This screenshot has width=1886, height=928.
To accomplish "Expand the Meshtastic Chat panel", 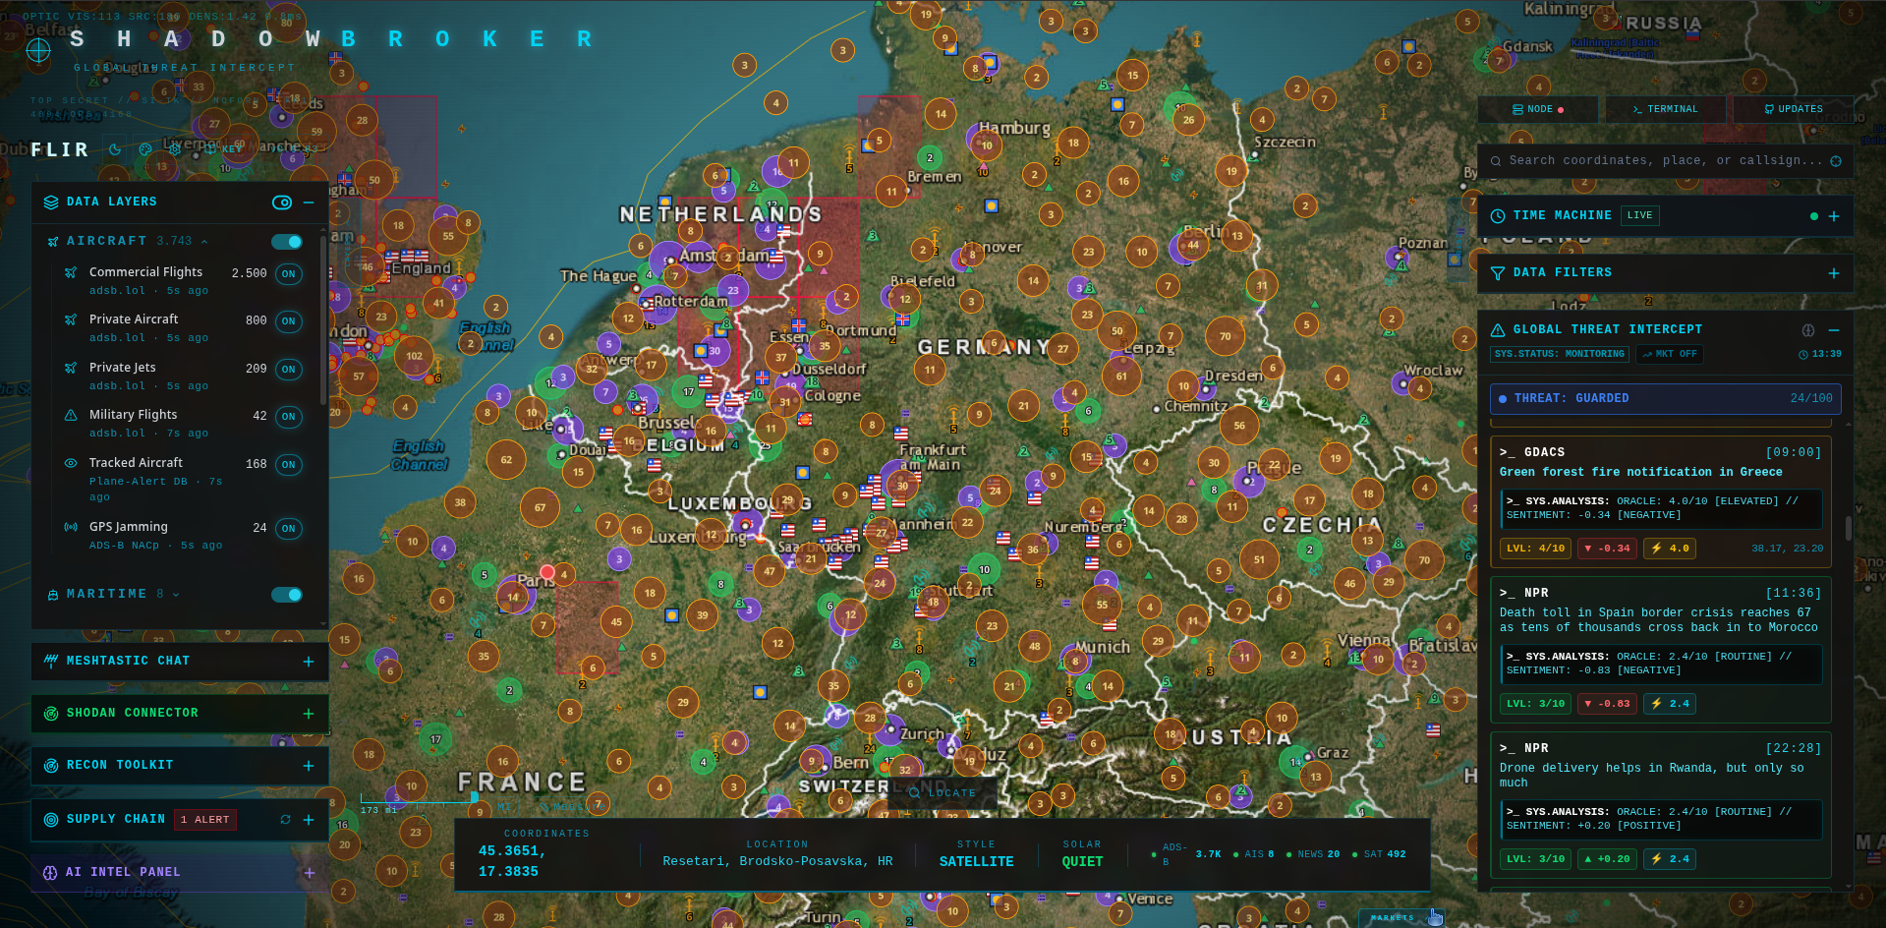I will click(x=309, y=662).
